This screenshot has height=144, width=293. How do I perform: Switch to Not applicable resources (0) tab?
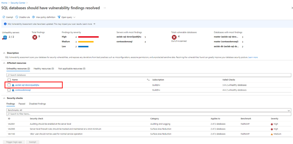pos(72,69)
